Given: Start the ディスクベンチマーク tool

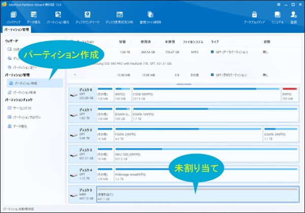Looking at the screenshot, I should [87, 17].
